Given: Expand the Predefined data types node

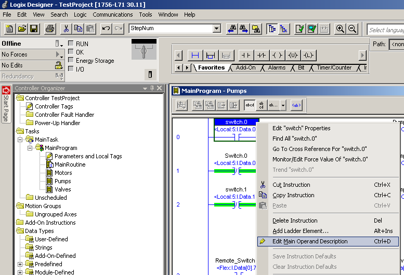Looking at the screenshot, I should tap(20, 264).
